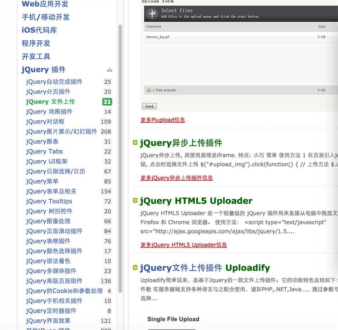This screenshot has width=338, height=330.
Task: Select jQuery图像处理 in sidebar
Action: point(48,221)
